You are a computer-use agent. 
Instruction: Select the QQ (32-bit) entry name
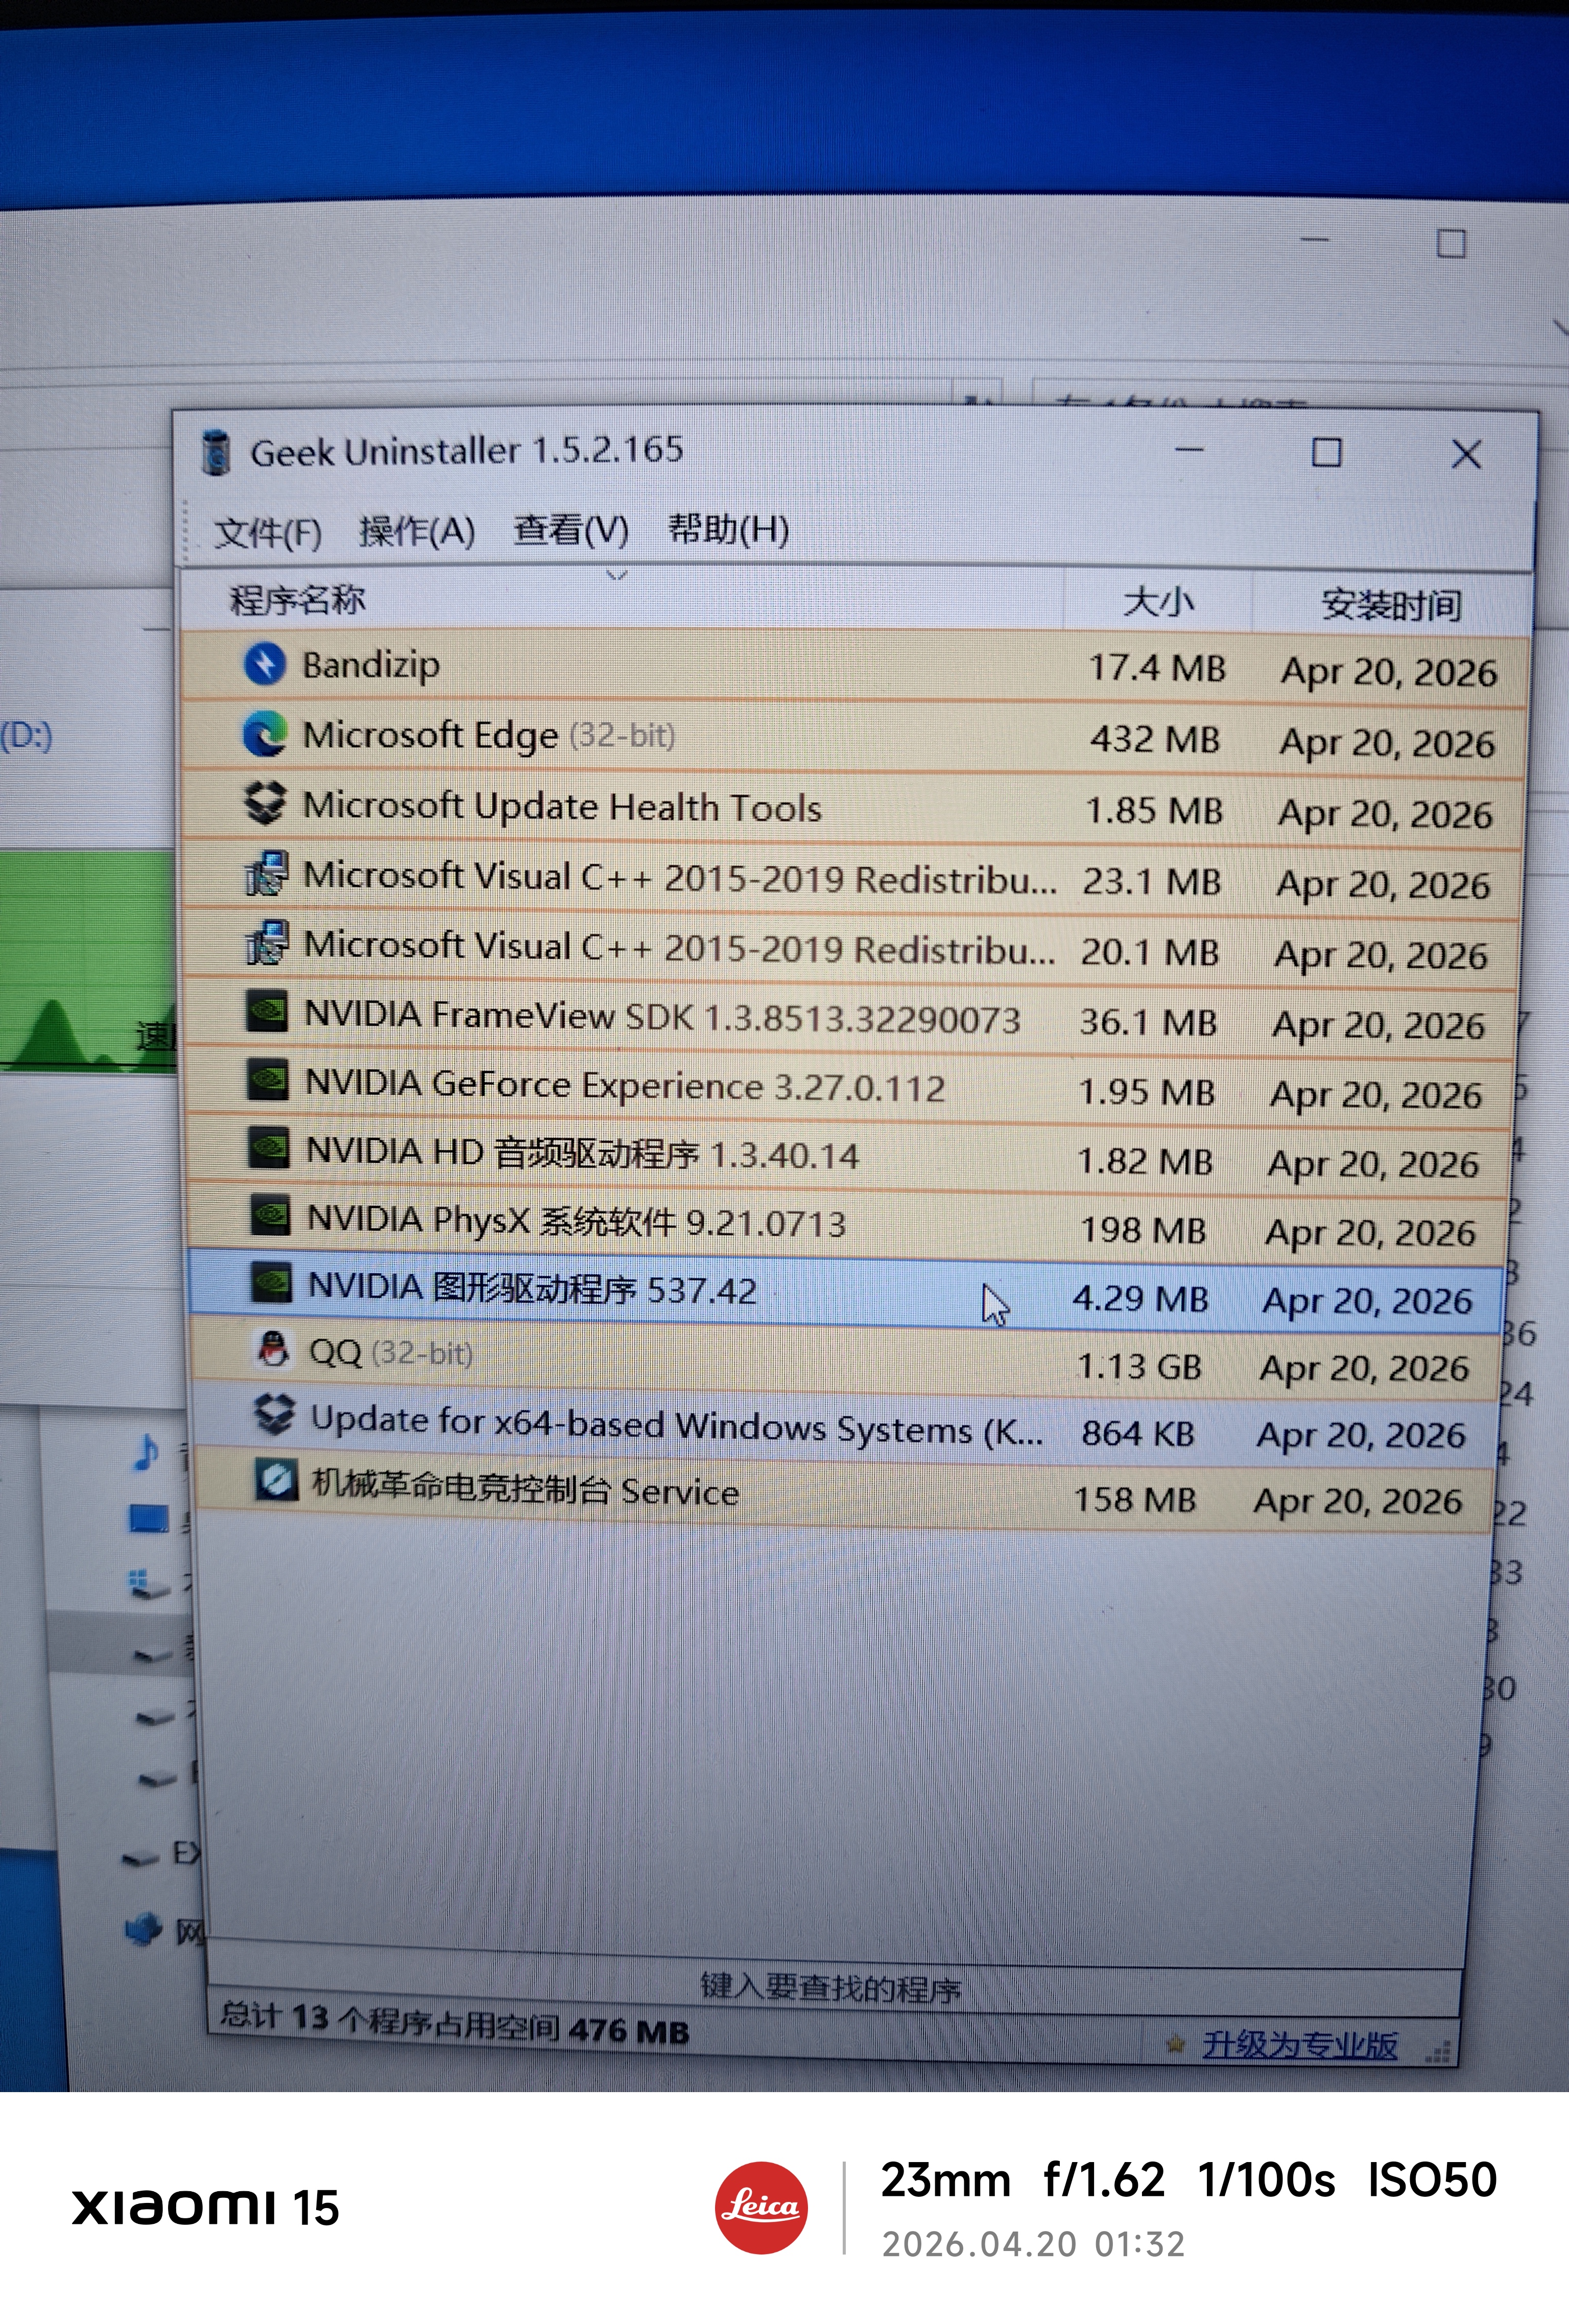pyautogui.click(x=391, y=1353)
